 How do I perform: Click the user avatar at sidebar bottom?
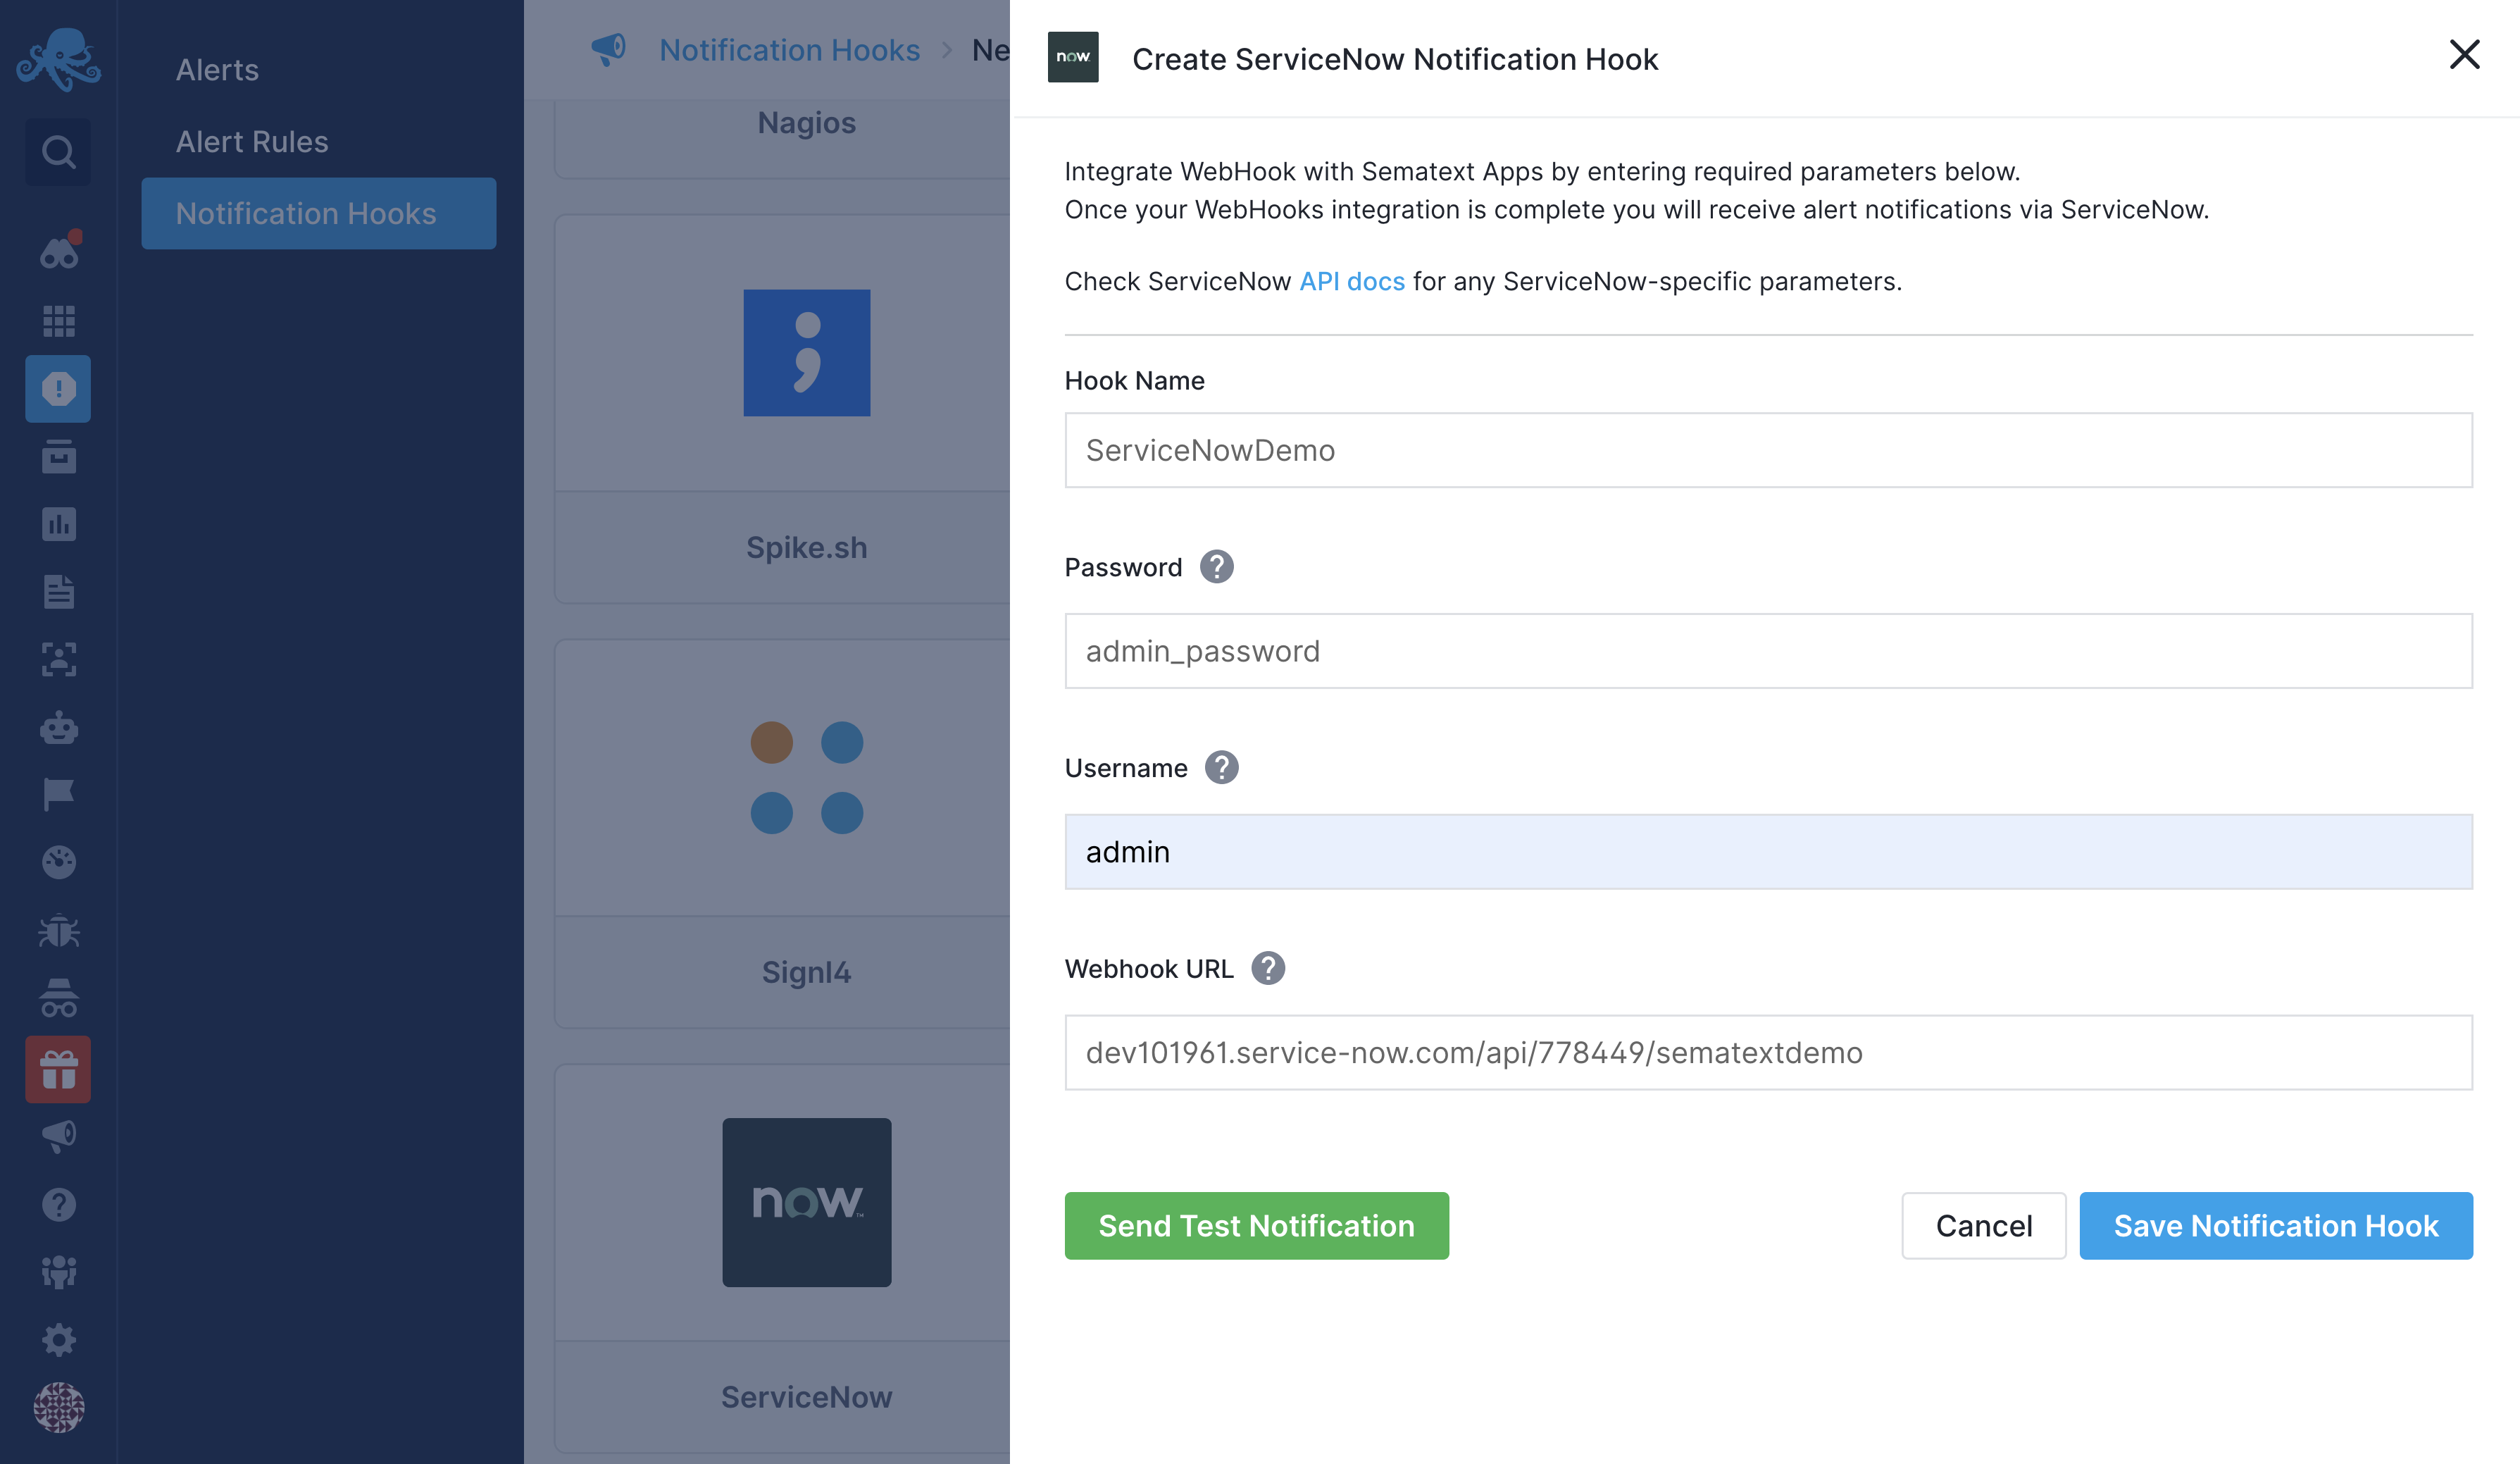59,1407
